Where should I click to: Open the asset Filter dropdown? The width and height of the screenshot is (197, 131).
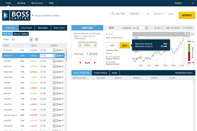(x=22, y=39)
